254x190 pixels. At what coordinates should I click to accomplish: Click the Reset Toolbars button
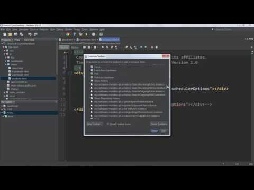pos(159,124)
